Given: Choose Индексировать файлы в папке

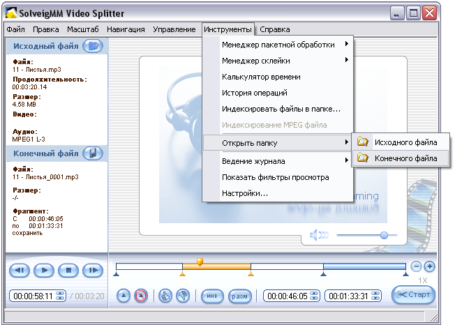Looking at the screenshot, I should point(278,109).
